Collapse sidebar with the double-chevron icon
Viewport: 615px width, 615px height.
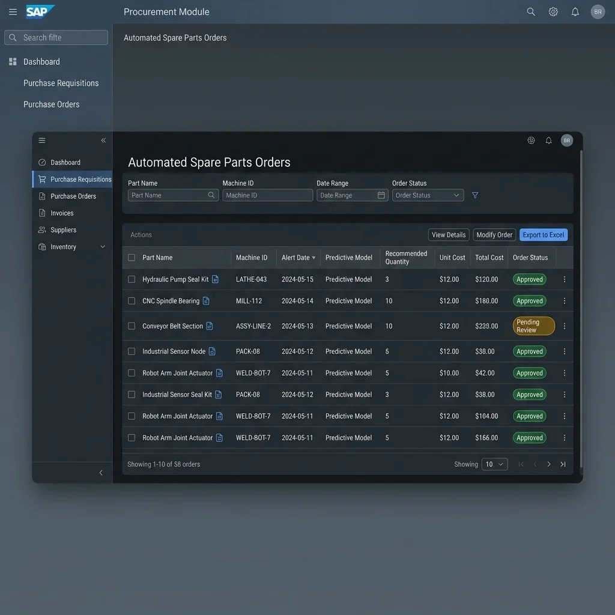coord(103,141)
